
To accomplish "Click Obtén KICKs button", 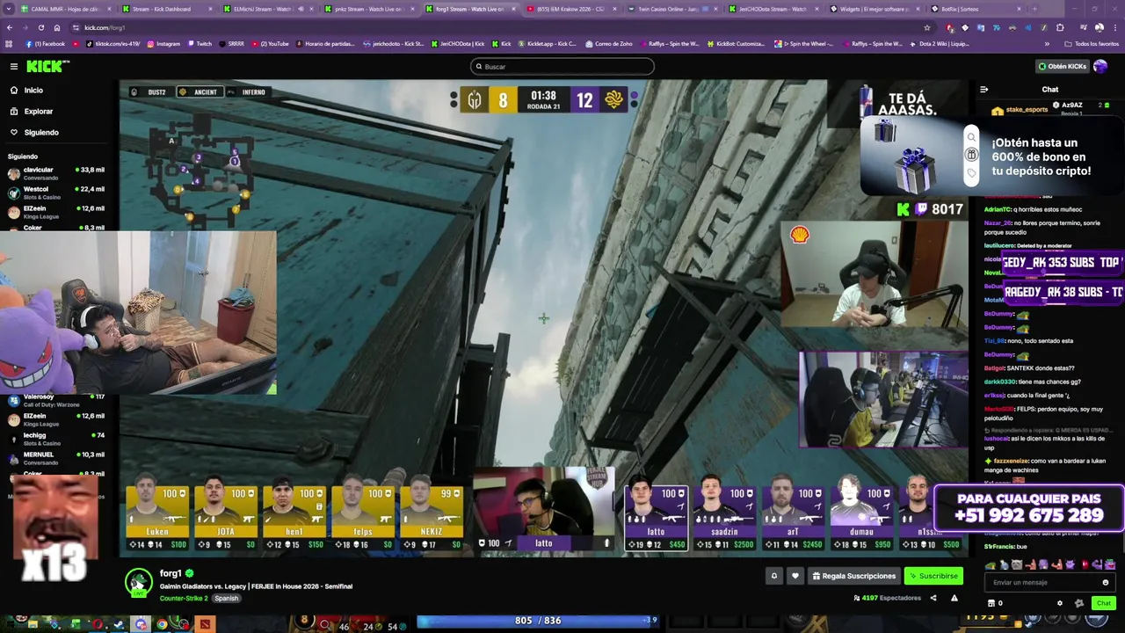I will (x=1062, y=66).
